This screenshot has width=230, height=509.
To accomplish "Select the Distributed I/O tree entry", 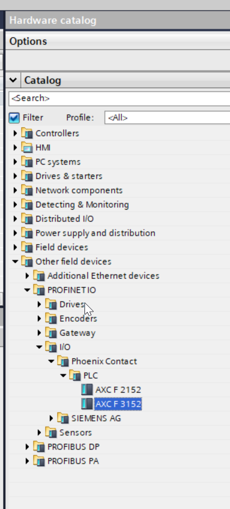I will click(x=64, y=219).
